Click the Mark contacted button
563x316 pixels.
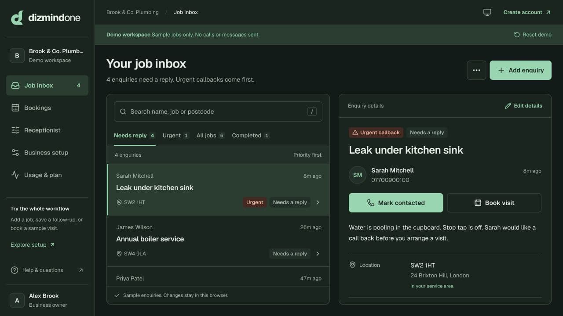coord(396,203)
